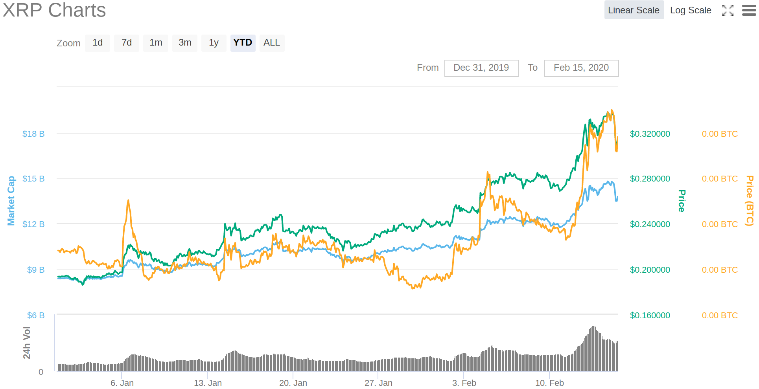This screenshot has height=389, width=759.
Task: Edit the From date field
Action: pos(481,68)
